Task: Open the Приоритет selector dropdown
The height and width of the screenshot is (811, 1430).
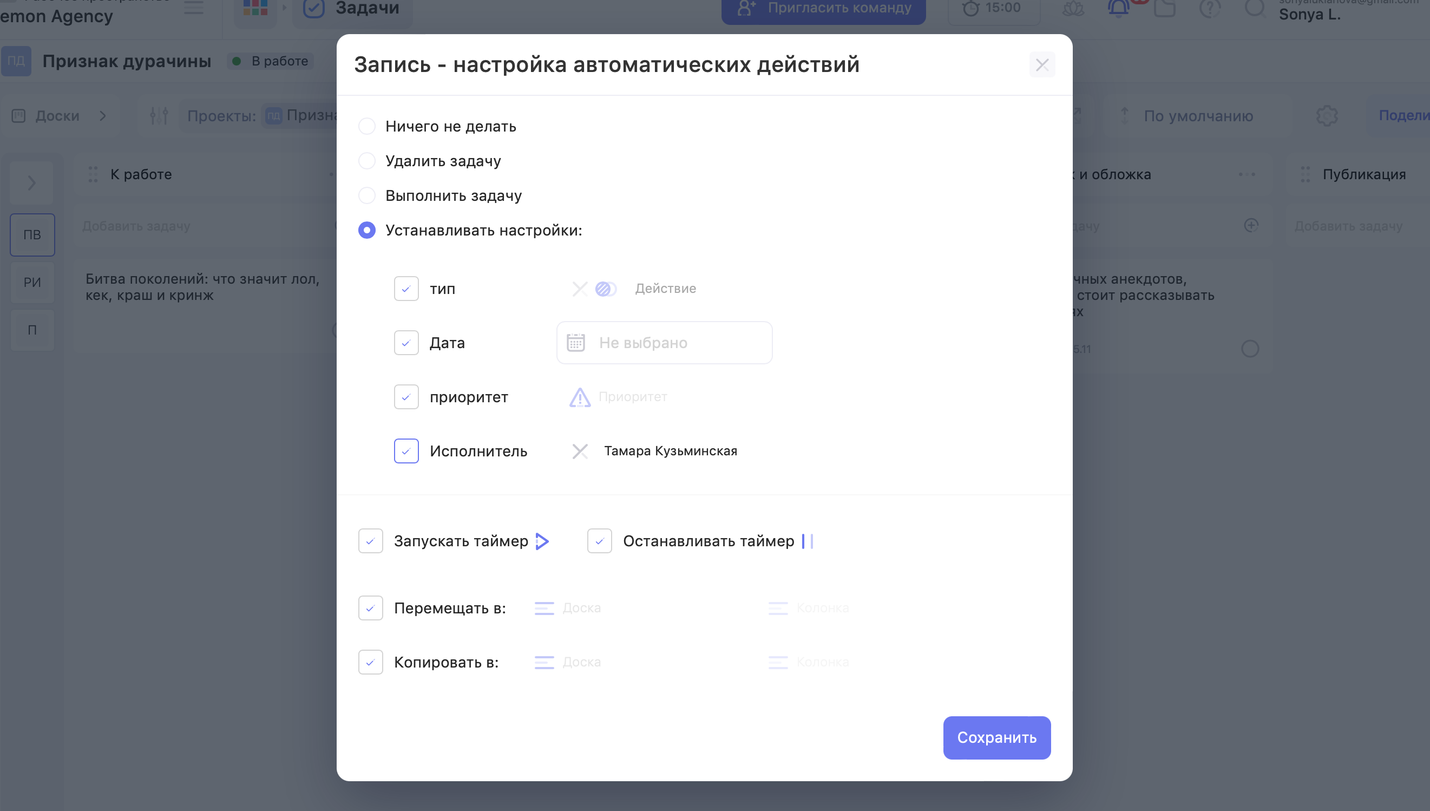Action: 632,397
